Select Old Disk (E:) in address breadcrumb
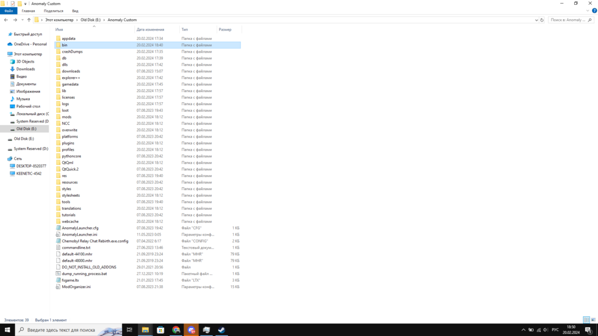 click(90, 20)
